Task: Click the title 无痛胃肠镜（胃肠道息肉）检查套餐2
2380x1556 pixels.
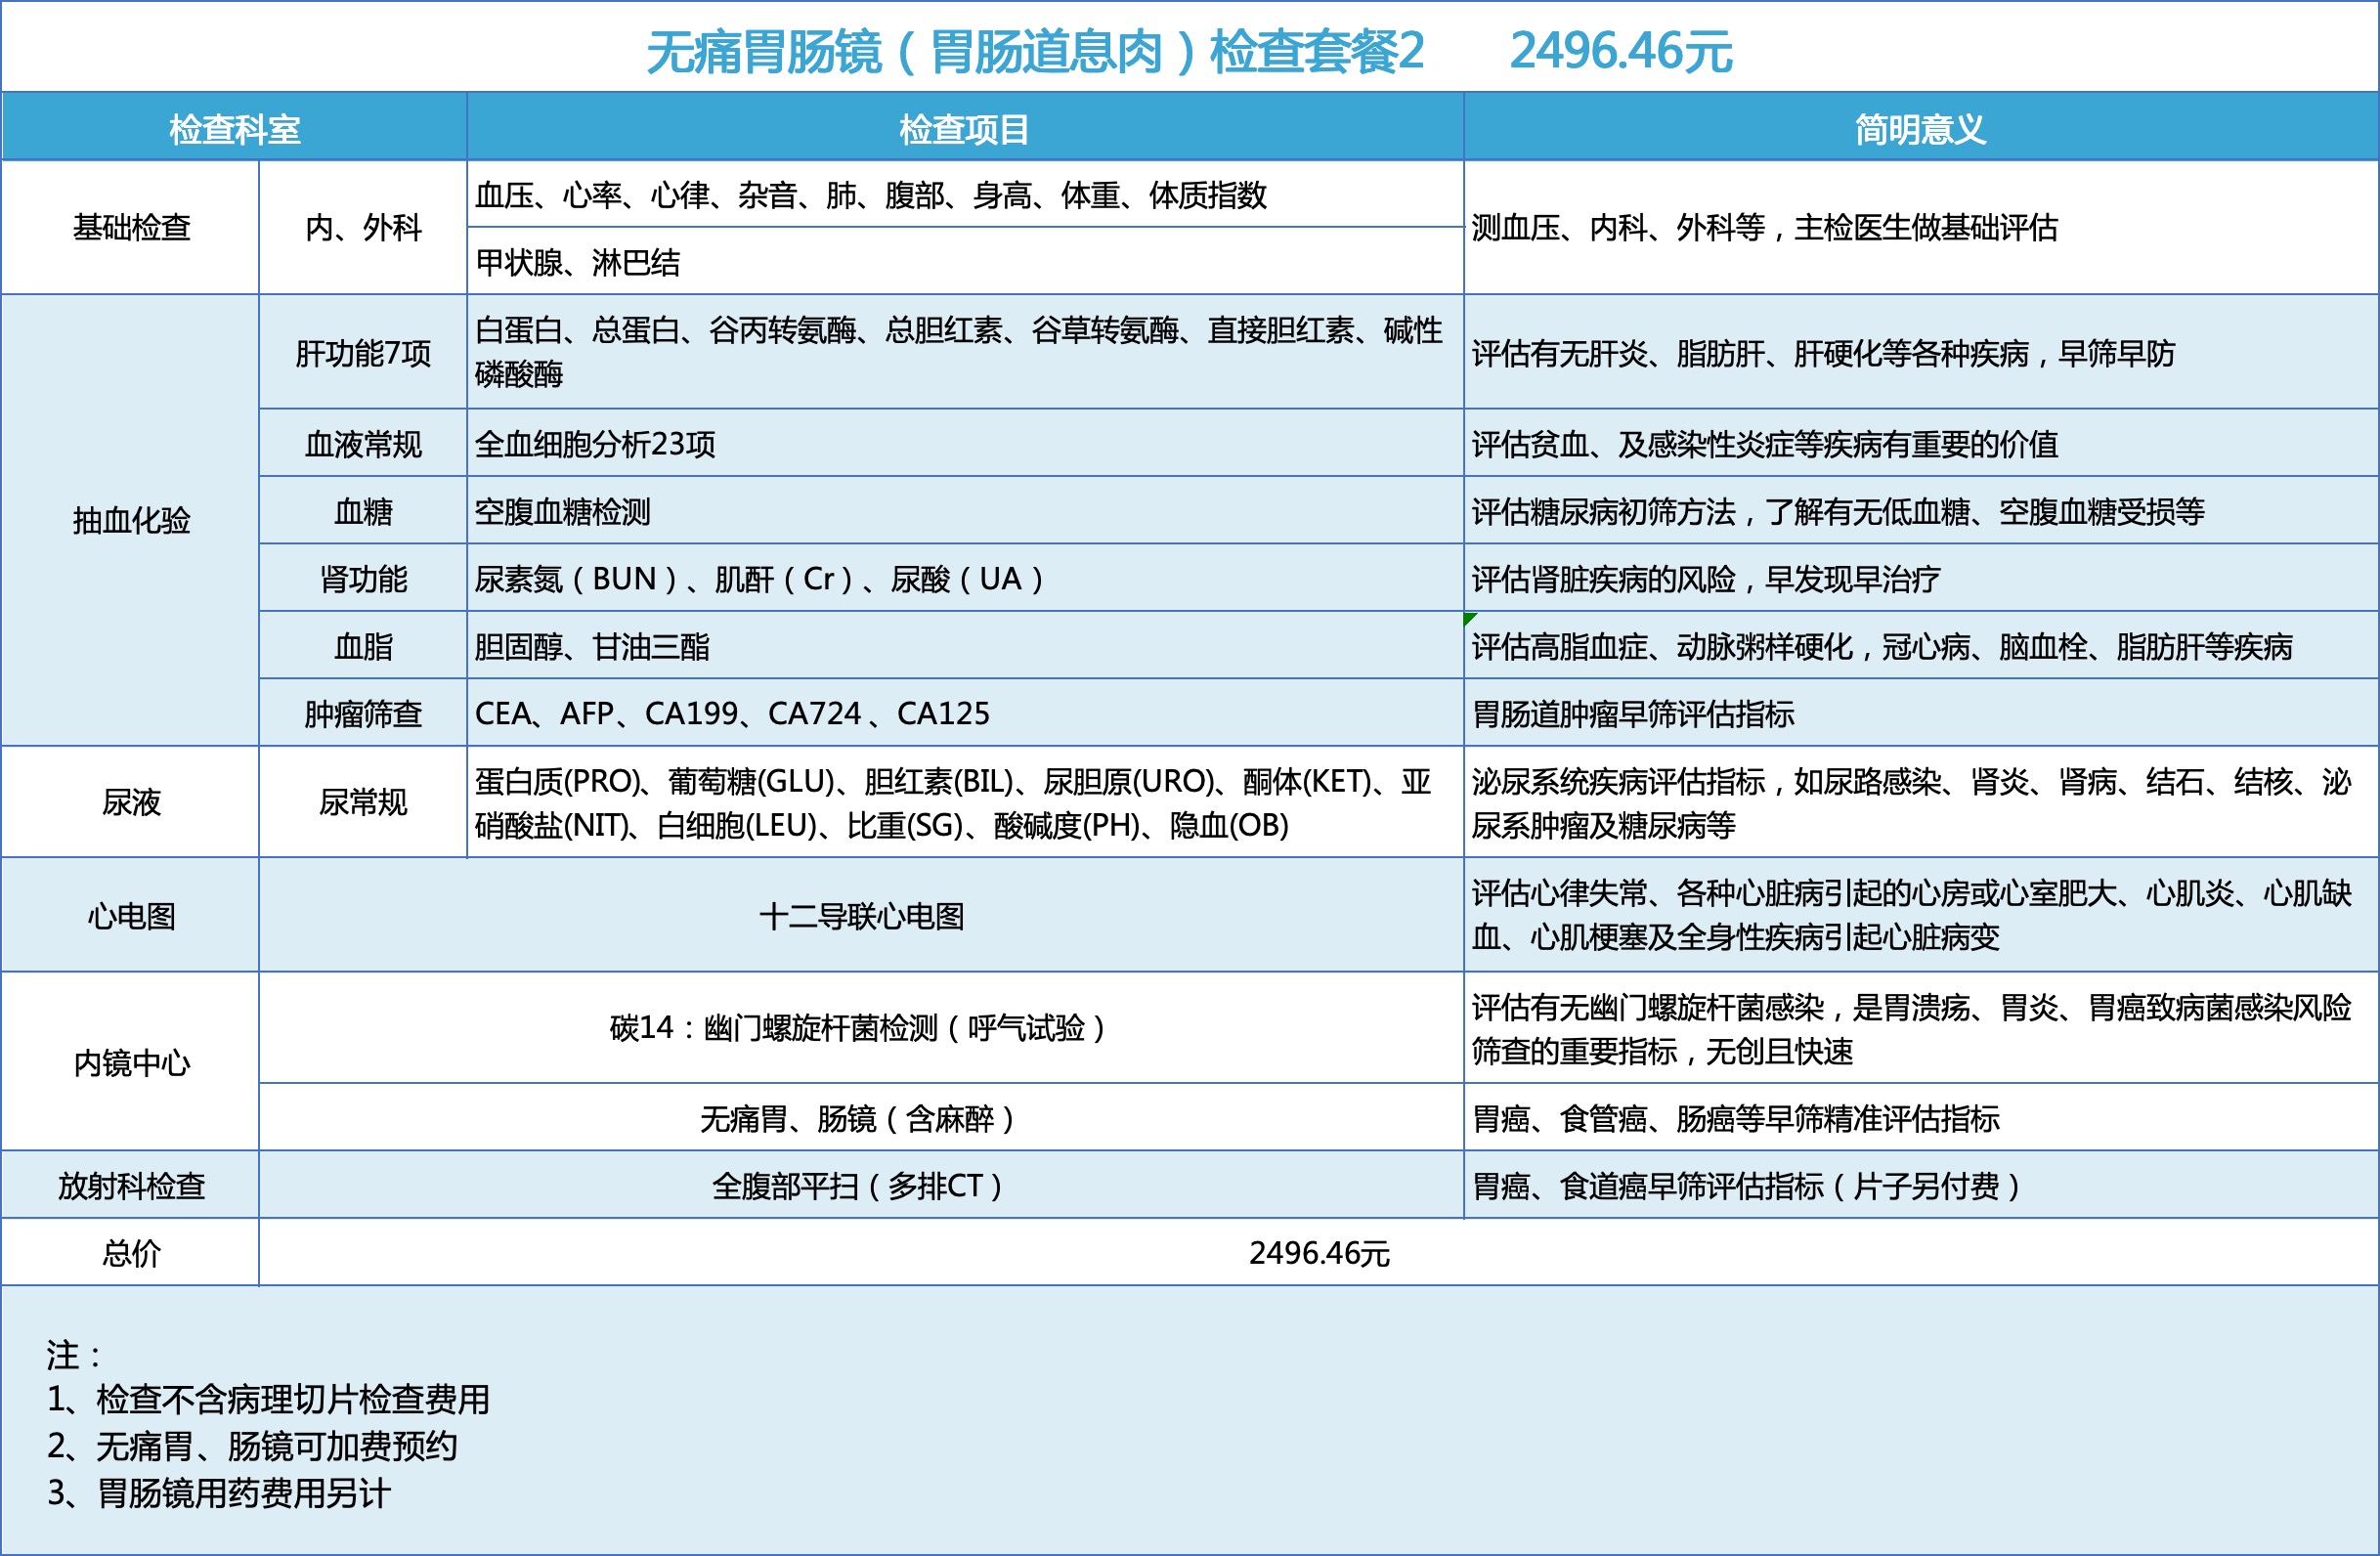Action: (1035, 52)
